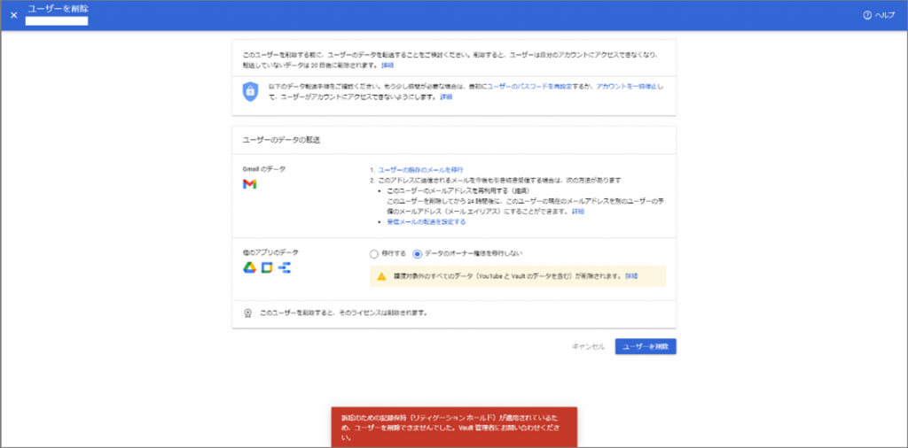Click the blue Looker Studio icon

[285, 267]
